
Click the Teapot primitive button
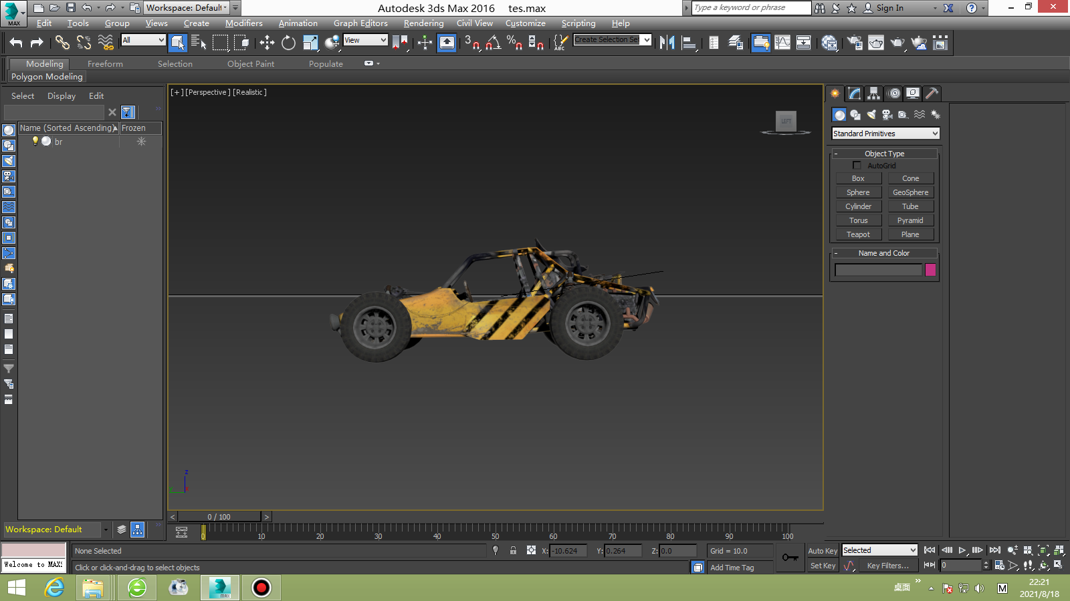click(858, 234)
